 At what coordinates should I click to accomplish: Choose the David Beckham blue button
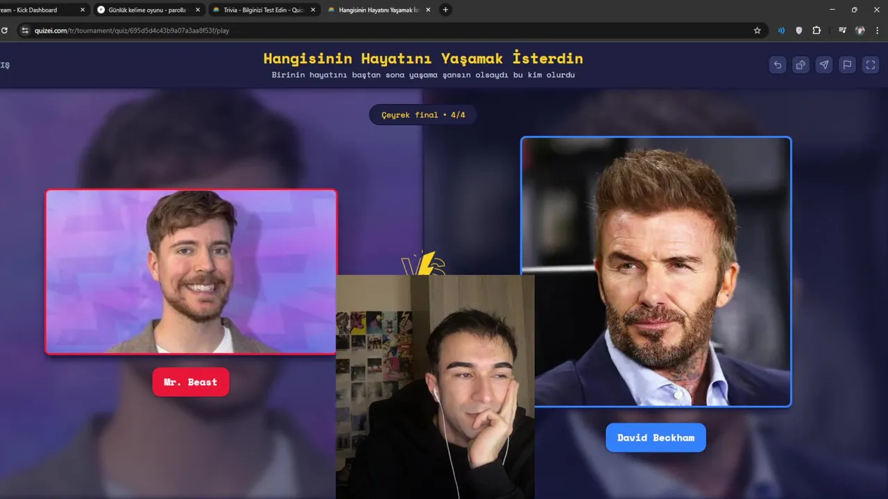pos(656,437)
